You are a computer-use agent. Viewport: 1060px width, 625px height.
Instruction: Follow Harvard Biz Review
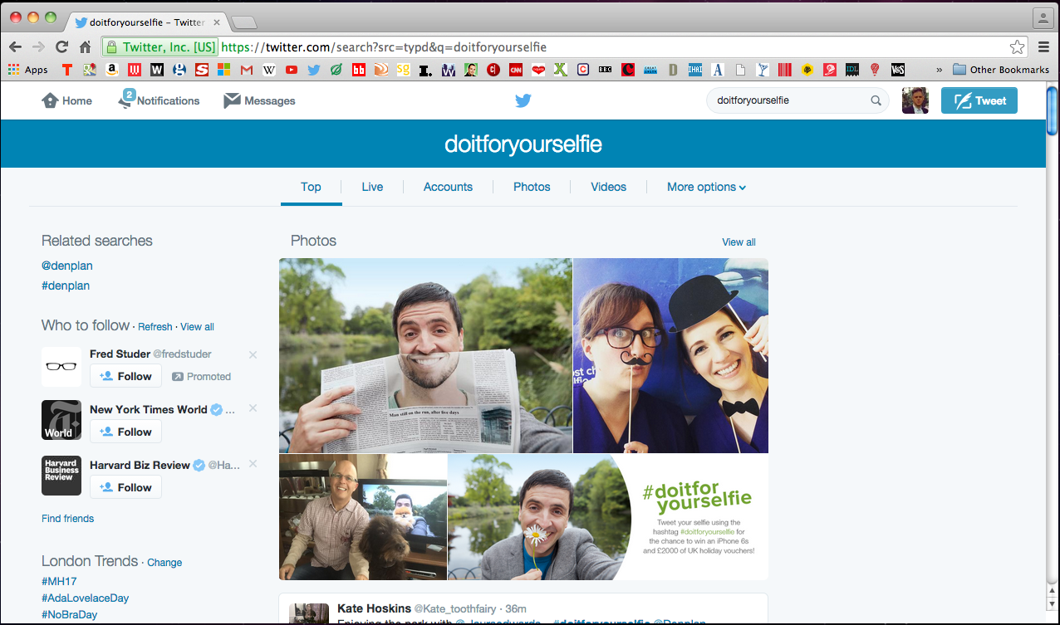[x=125, y=487]
